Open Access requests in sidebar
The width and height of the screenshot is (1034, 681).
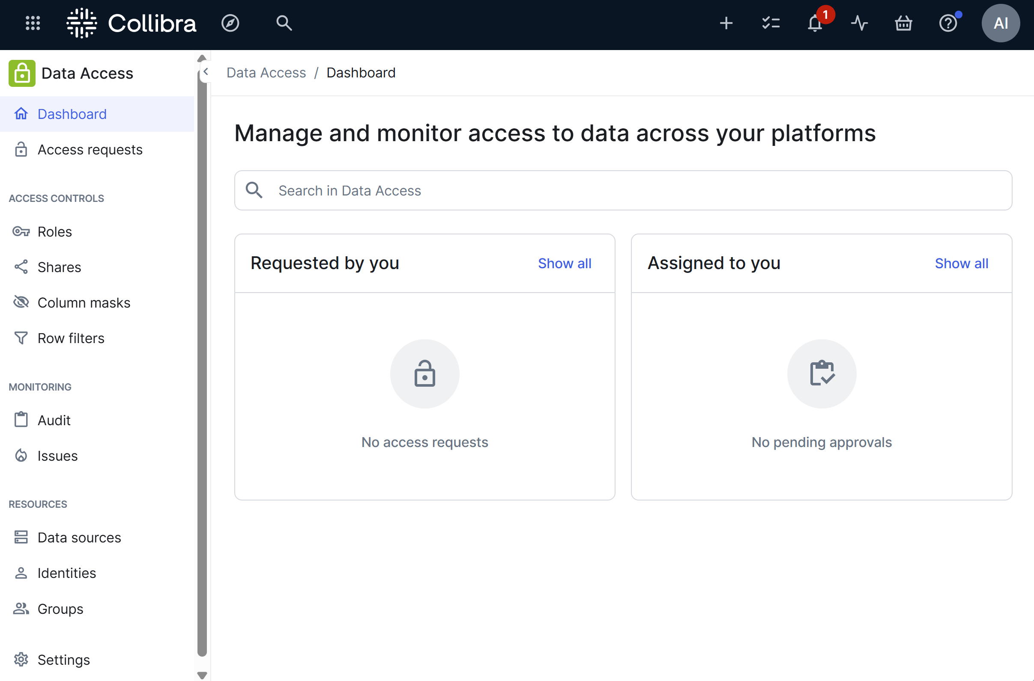(97, 150)
